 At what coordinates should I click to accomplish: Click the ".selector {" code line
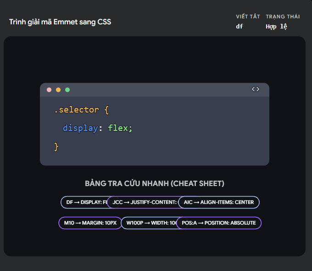pyautogui.click(x=81, y=110)
